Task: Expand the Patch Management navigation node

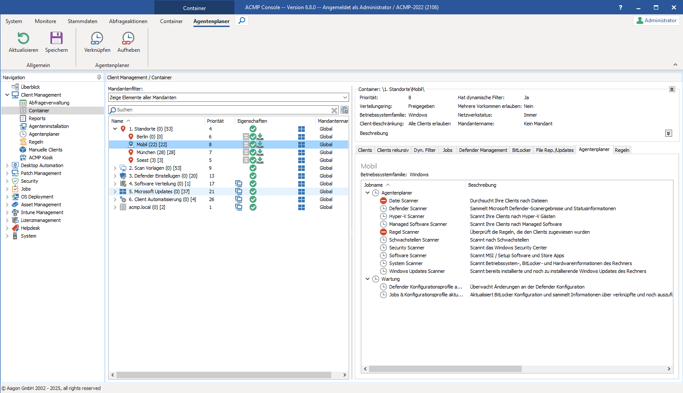Action: click(x=7, y=173)
